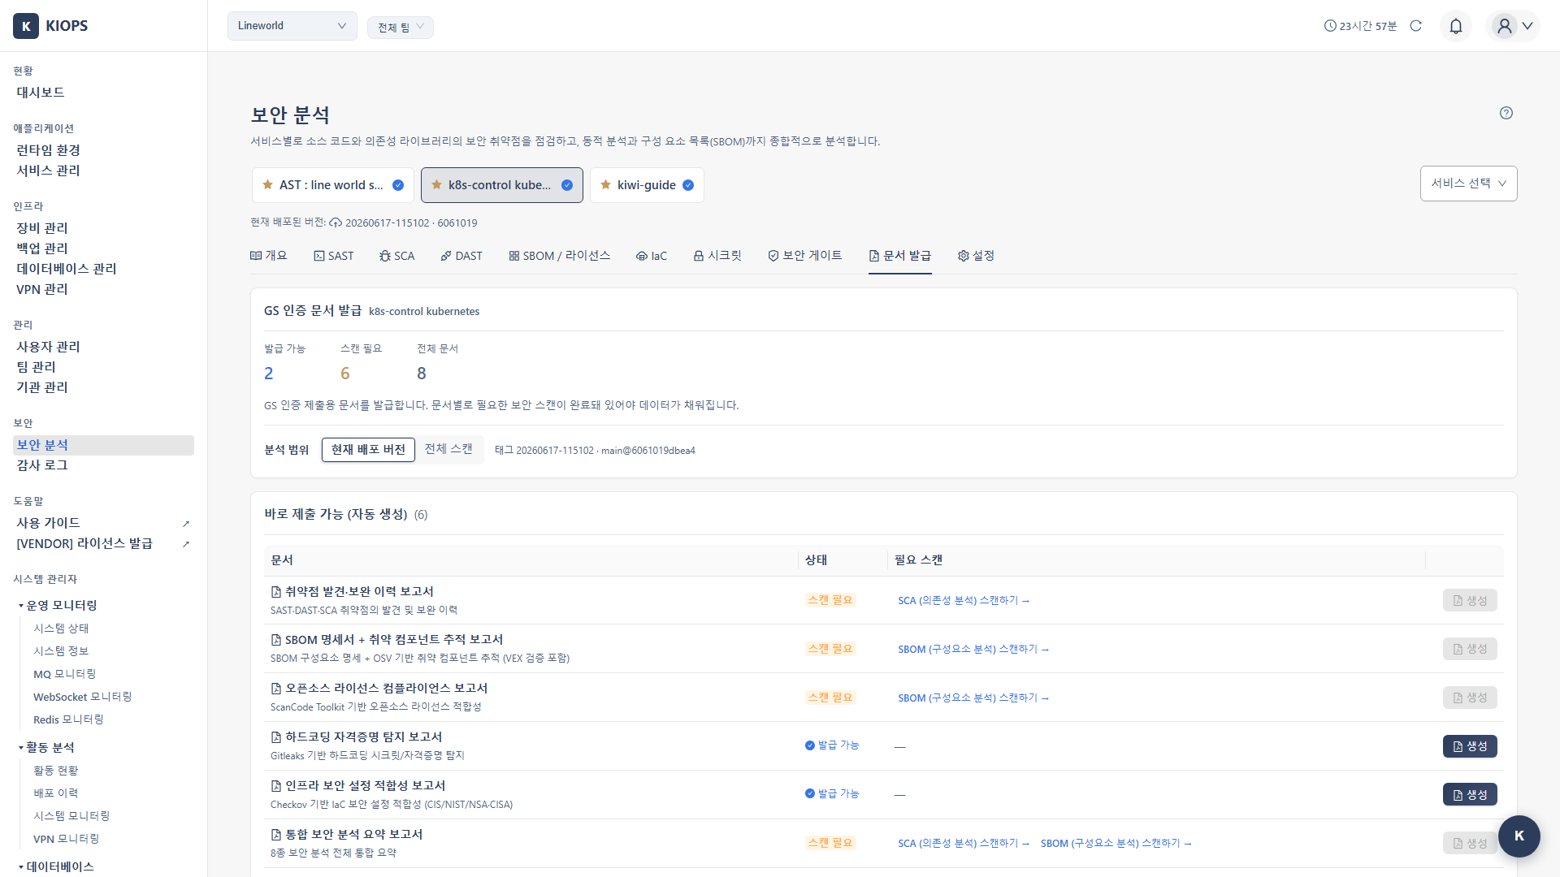Open the 서비스 선택 dropdown

1468,184
